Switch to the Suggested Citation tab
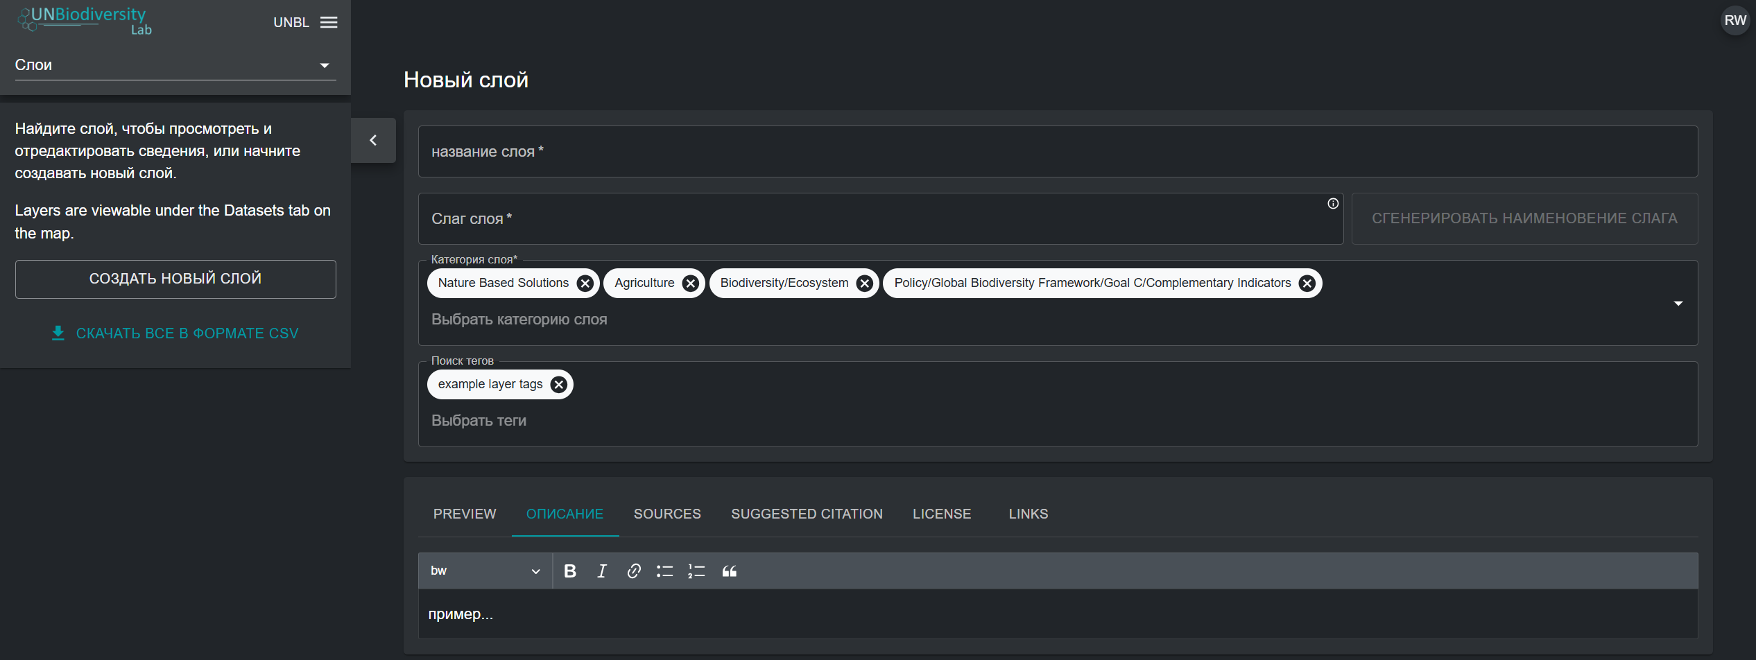The image size is (1756, 660). tap(806, 514)
